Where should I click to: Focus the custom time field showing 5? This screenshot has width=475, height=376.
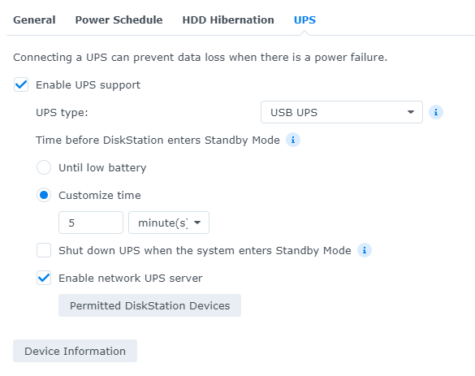pos(91,223)
